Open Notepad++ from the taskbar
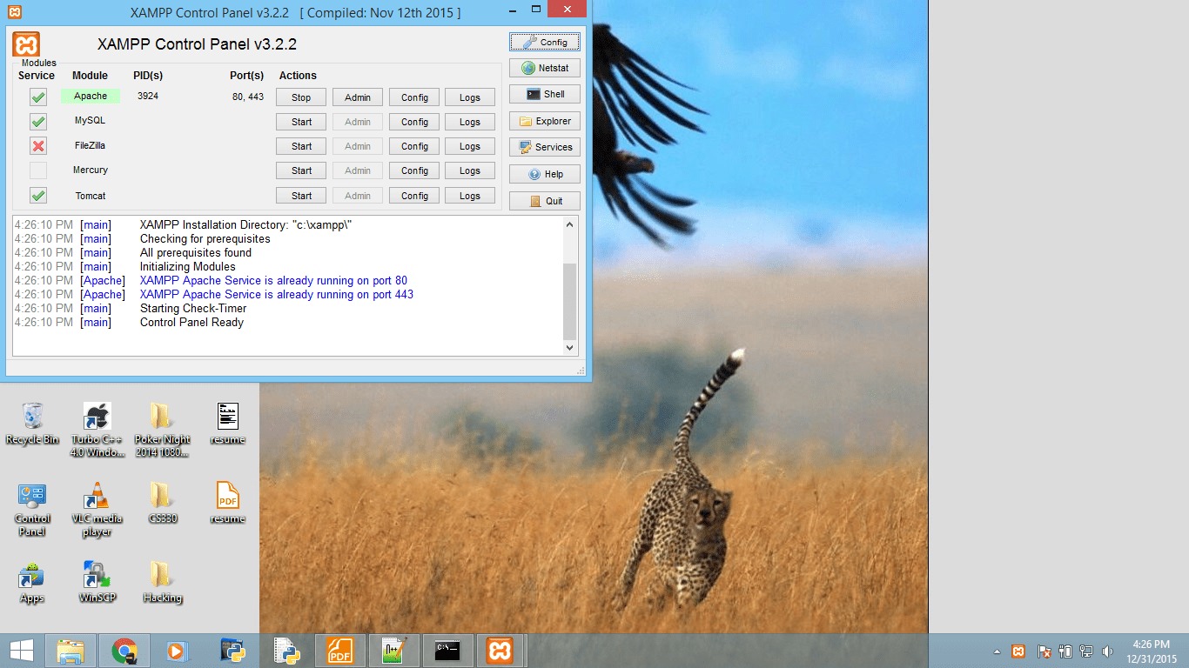This screenshot has height=668, width=1189. [x=393, y=651]
